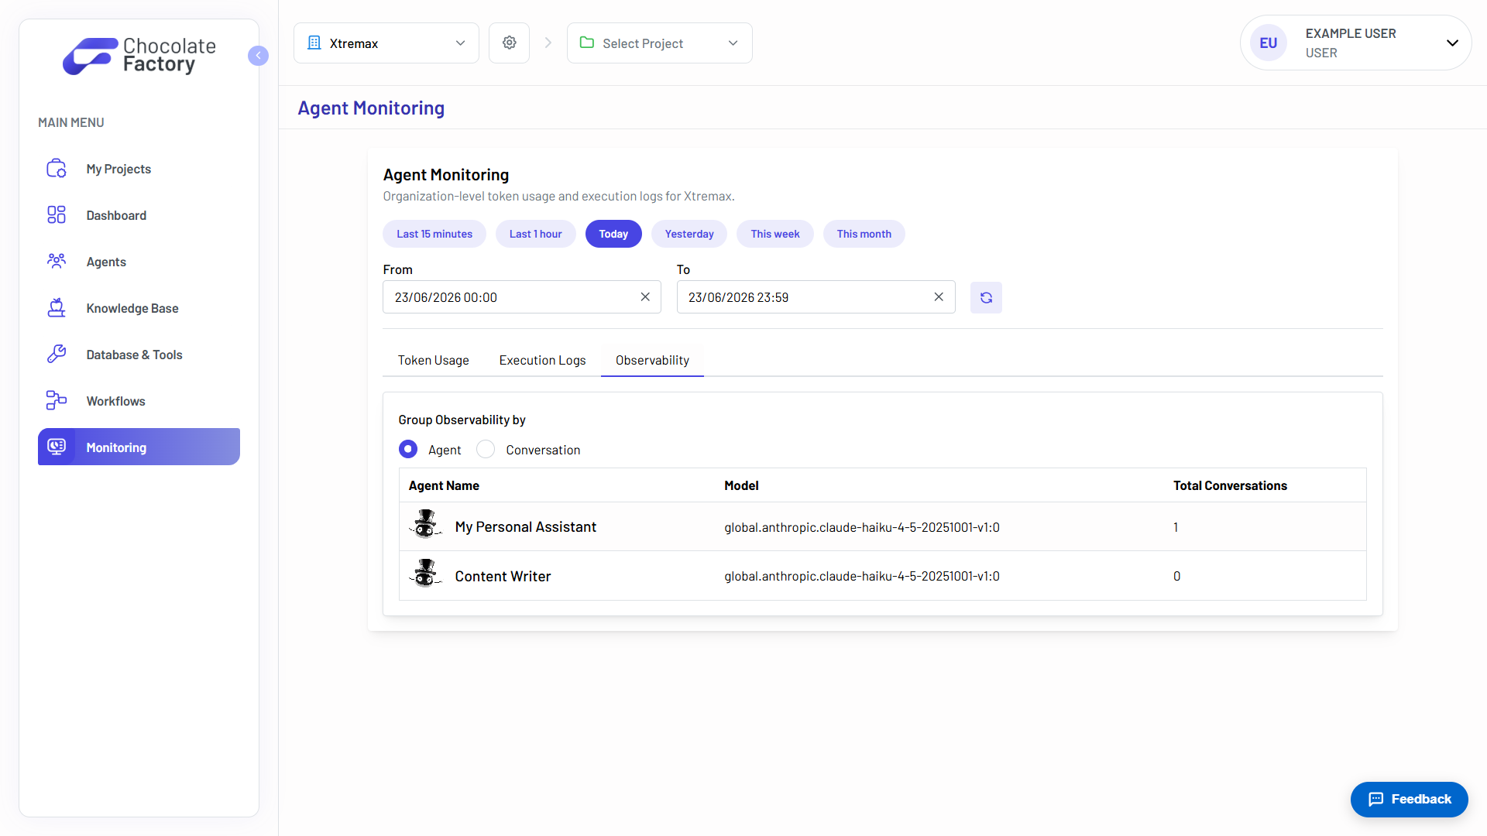Clear the From date field
The width and height of the screenshot is (1487, 836).
(x=645, y=297)
